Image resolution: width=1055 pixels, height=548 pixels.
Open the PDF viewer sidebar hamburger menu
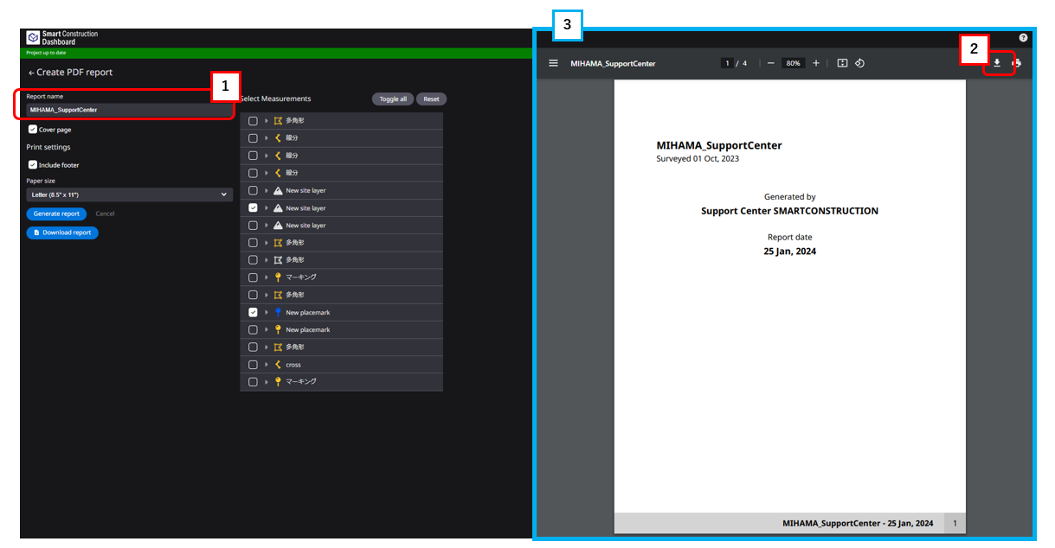click(x=553, y=63)
